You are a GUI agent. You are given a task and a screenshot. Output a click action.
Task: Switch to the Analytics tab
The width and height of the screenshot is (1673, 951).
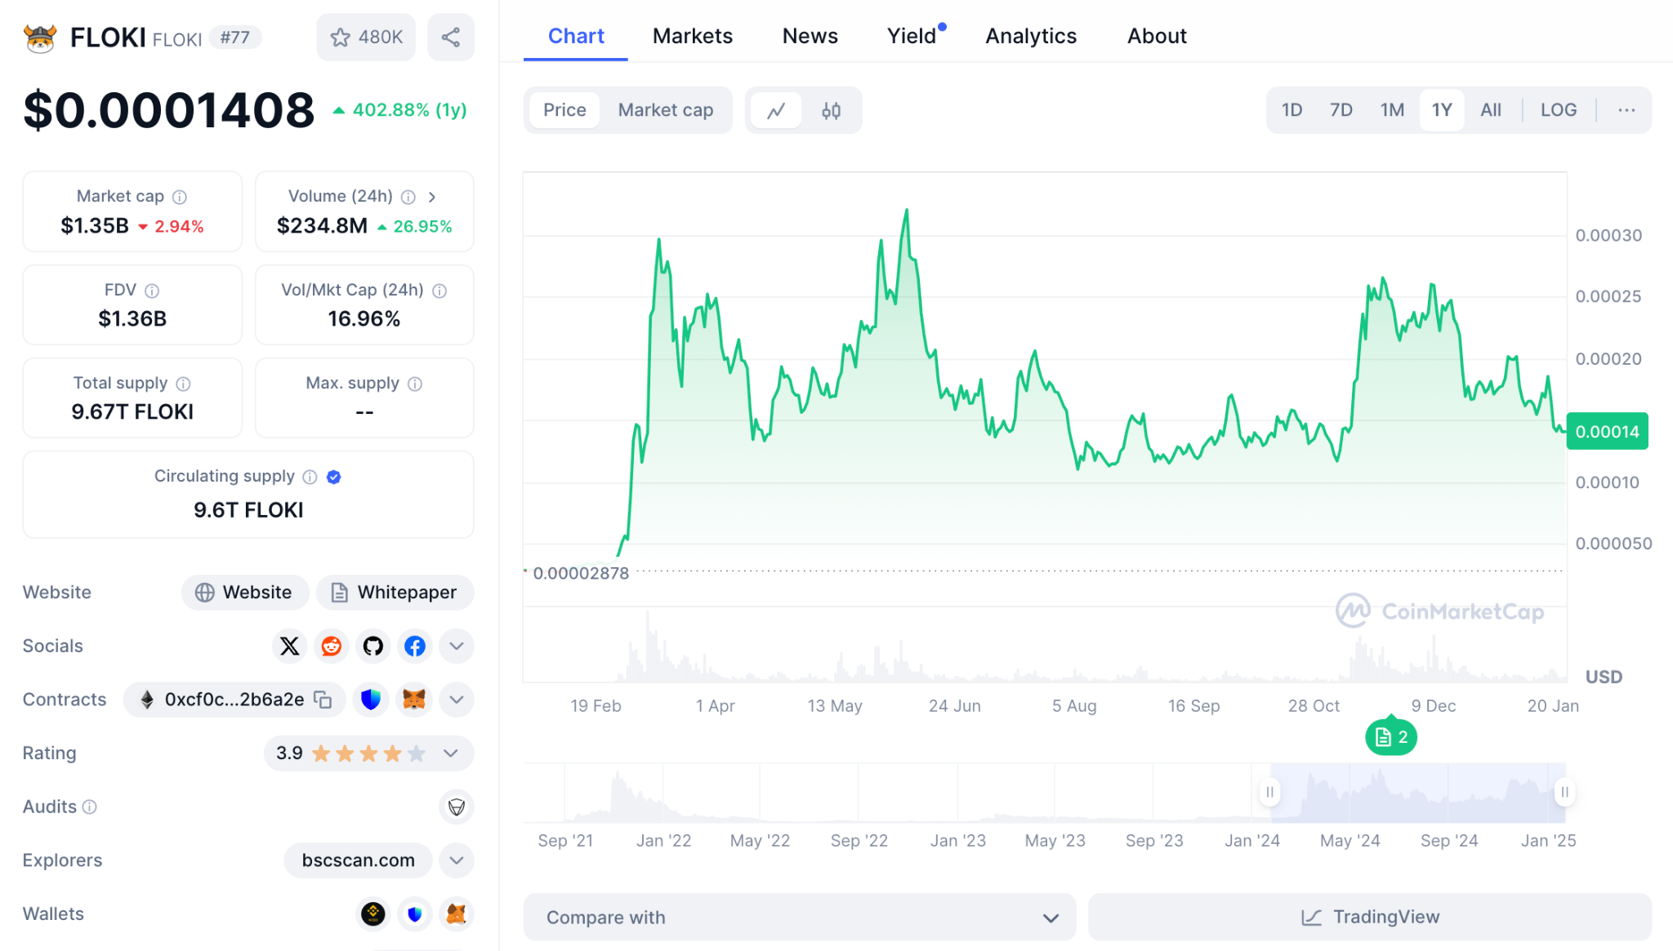(1031, 36)
